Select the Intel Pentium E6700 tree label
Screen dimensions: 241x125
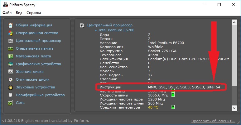click(116, 30)
